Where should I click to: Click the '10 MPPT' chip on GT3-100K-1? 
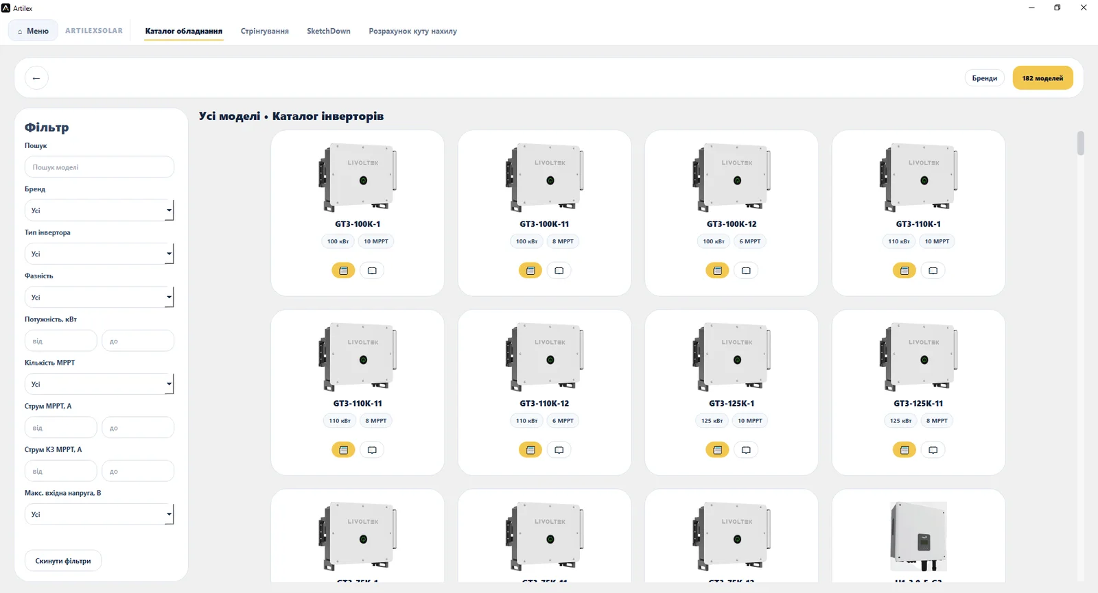click(376, 241)
